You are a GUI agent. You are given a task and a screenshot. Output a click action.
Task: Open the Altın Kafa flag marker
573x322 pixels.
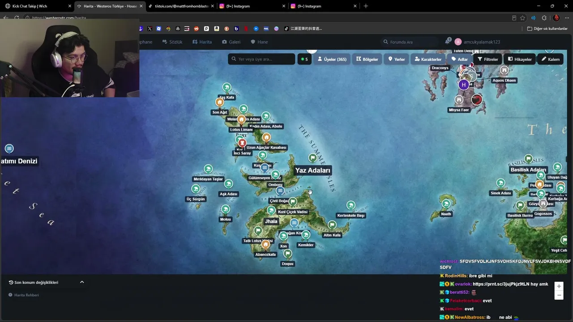[x=332, y=225]
